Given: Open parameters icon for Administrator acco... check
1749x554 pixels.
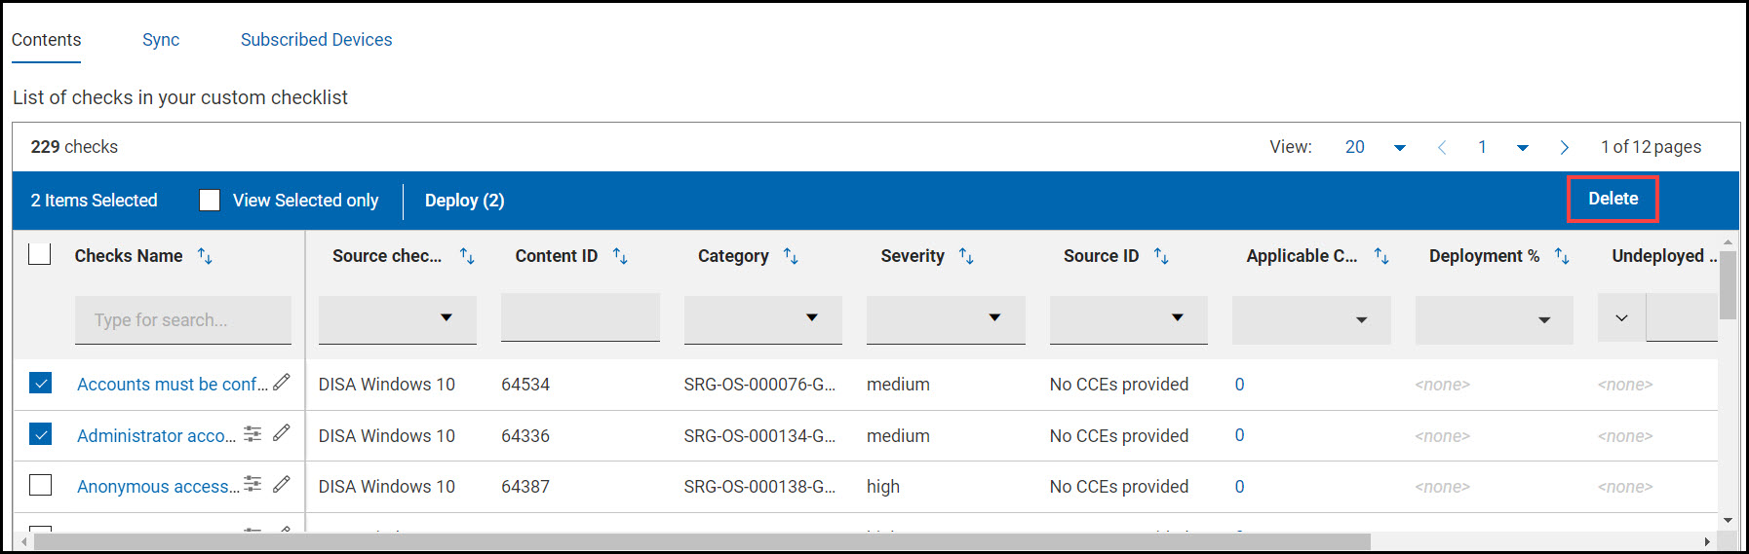Looking at the screenshot, I should (x=253, y=434).
